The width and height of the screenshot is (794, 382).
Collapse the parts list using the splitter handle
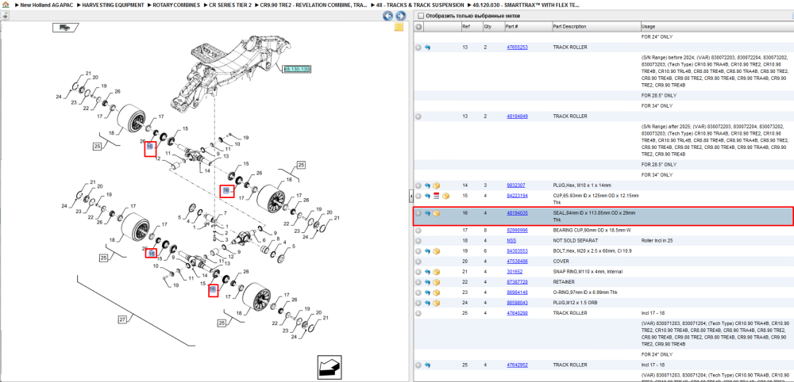pyautogui.click(x=410, y=196)
